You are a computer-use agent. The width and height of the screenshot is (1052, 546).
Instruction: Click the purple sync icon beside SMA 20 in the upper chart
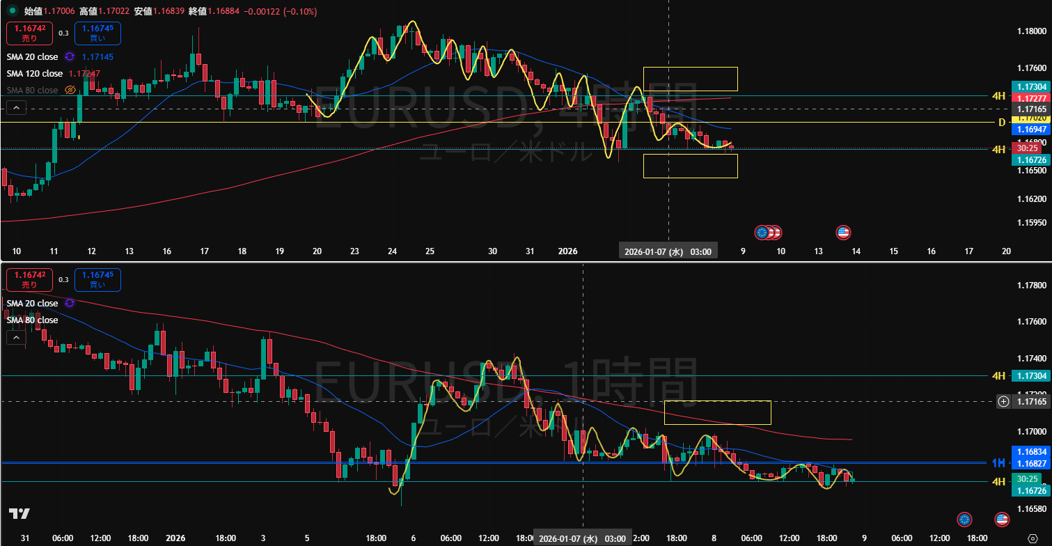70,56
